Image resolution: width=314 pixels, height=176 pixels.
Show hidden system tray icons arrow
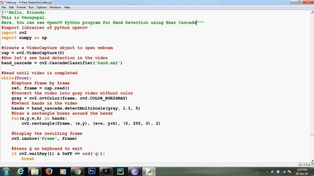click(267, 172)
